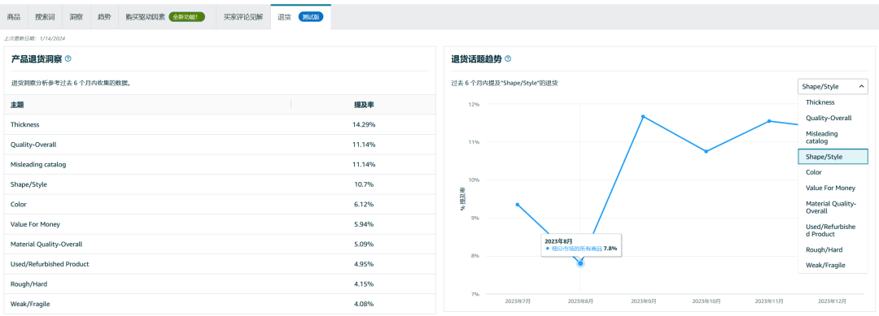Click the 测试版 blue badge
This screenshot has width=879, height=316.
click(309, 17)
